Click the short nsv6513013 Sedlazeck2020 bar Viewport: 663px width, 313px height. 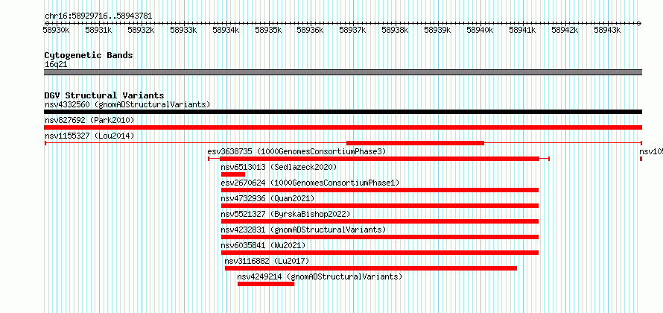233,174
